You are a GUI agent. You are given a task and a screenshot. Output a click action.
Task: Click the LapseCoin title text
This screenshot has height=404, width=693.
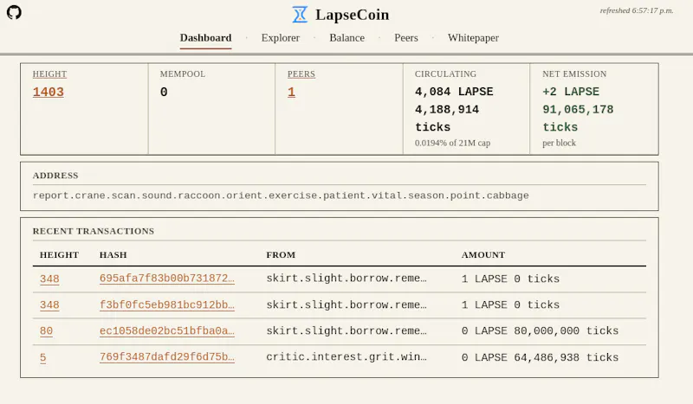point(353,15)
